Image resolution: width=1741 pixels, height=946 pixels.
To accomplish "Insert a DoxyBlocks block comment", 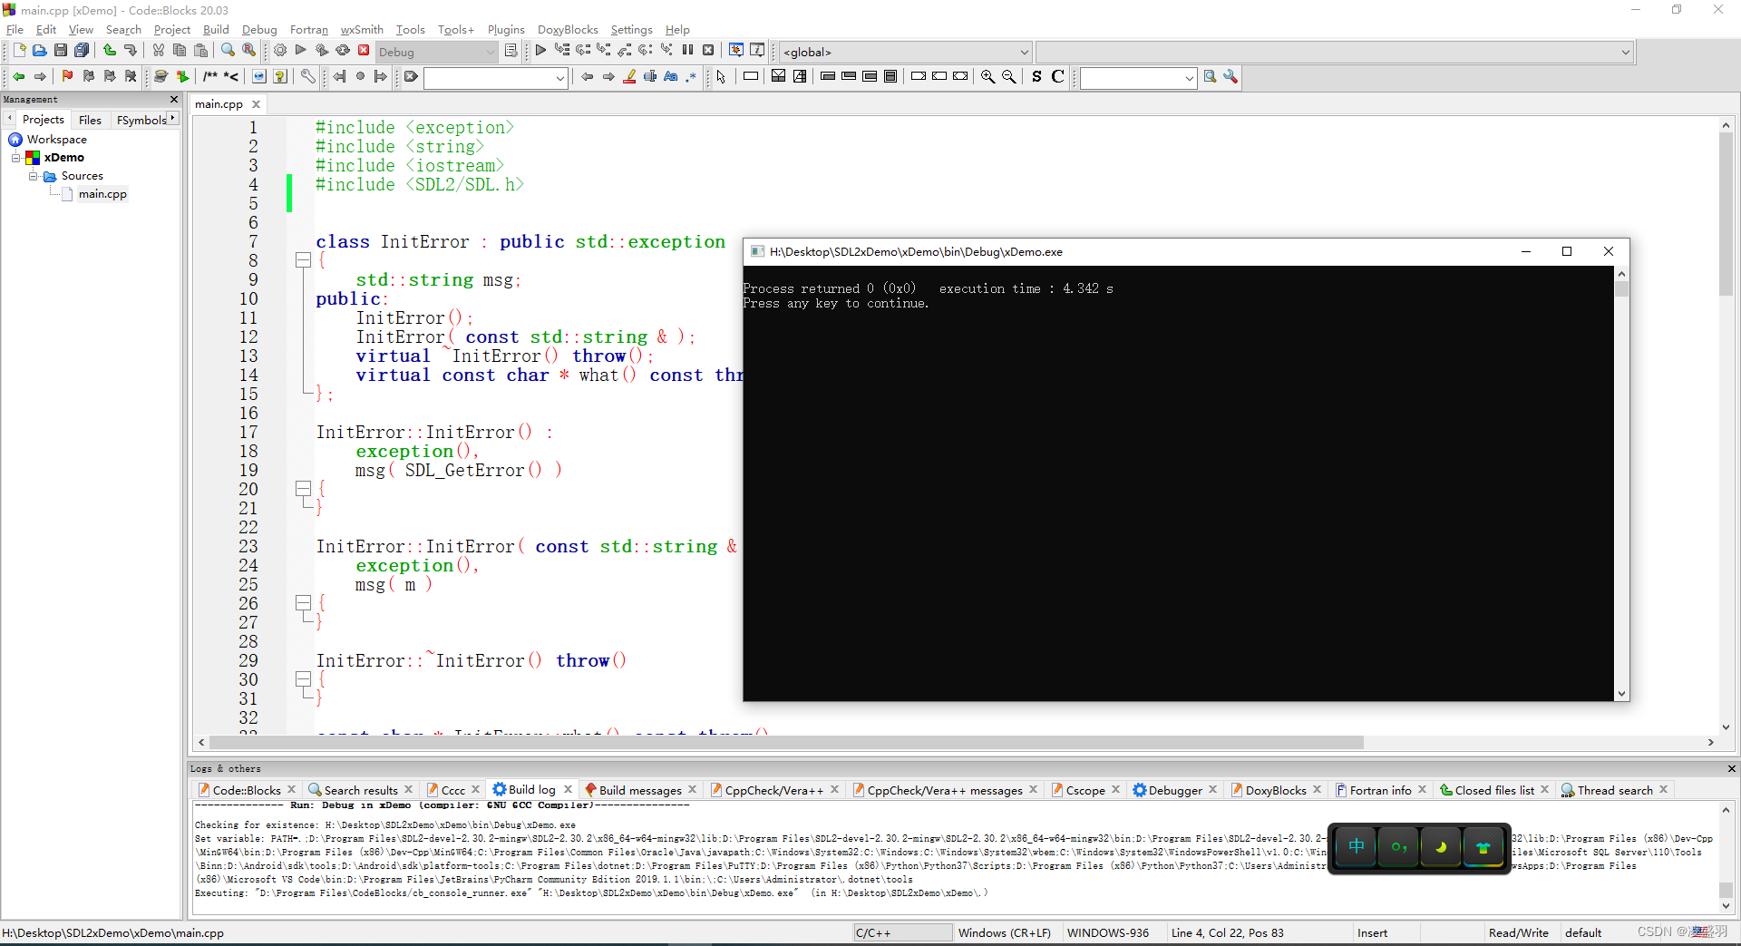I will [x=210, y=77].
